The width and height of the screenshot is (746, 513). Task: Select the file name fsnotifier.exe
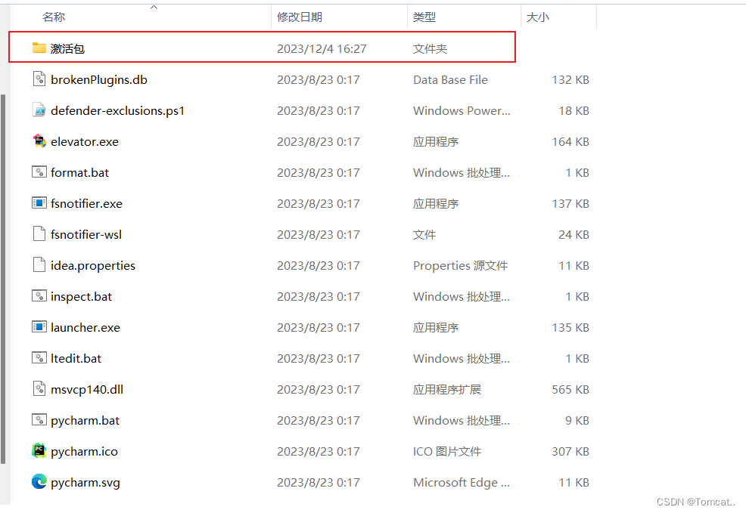(86, 203)
